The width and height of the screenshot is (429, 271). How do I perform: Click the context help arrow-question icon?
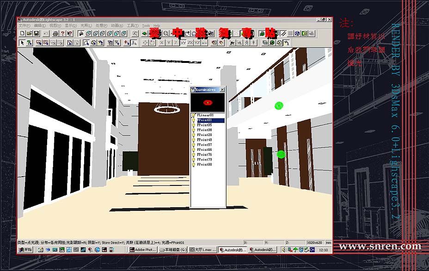69,33
